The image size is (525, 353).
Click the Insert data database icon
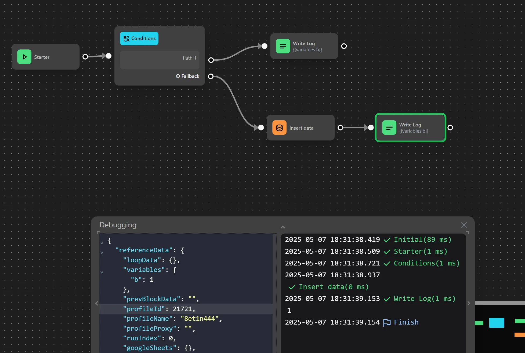tap(279, 128)
